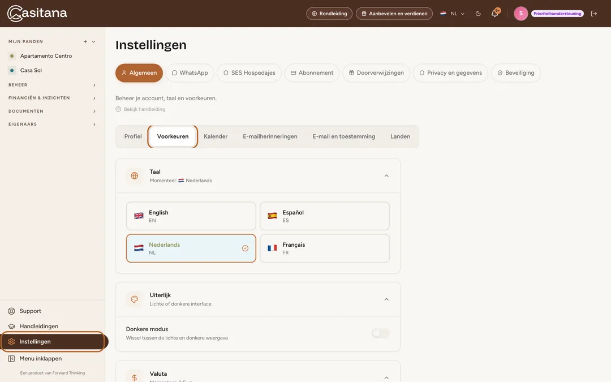Click the Handleidingen graduation cap icon
The width and height of the screenshot is (611, 382).
12,327
